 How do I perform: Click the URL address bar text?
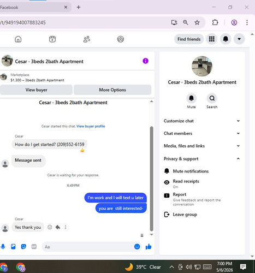[x=23, y=22]
